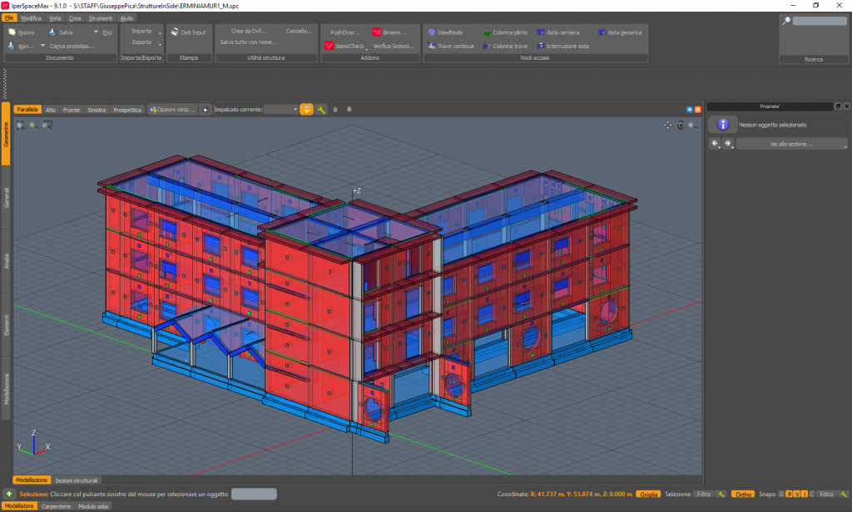Toggle Ortho mode in status bar
This screenshot has height=512, width=852.
[x=743, y=494]
